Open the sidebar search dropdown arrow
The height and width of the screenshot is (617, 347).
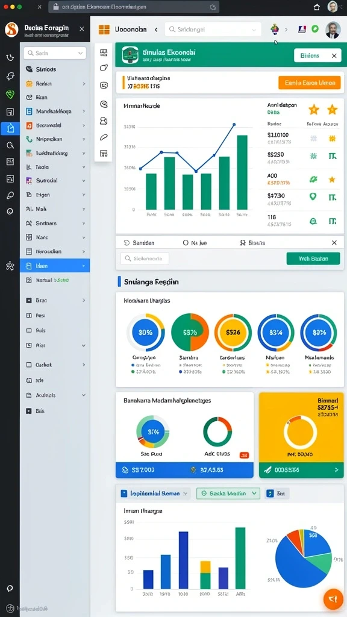[81, 53]
